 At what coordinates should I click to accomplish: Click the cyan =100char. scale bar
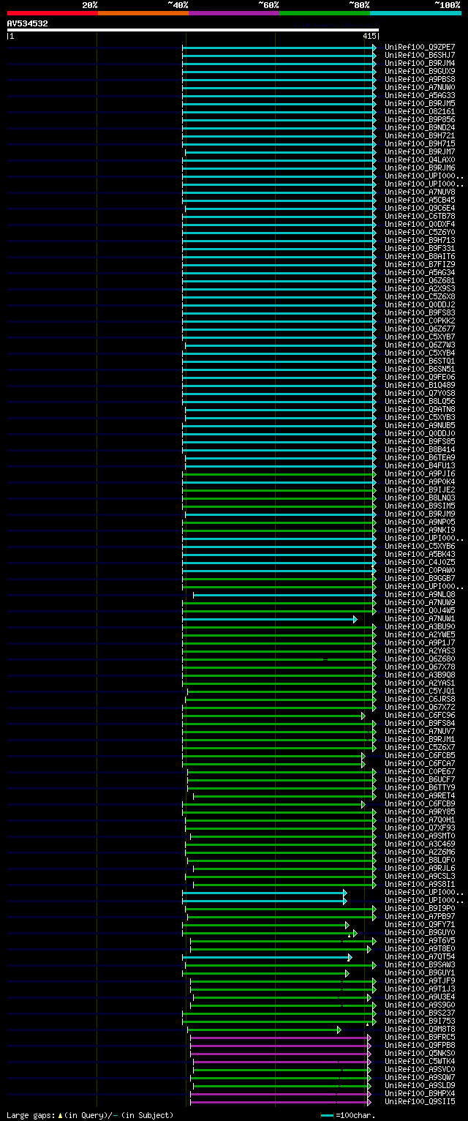pos(328,1115)
